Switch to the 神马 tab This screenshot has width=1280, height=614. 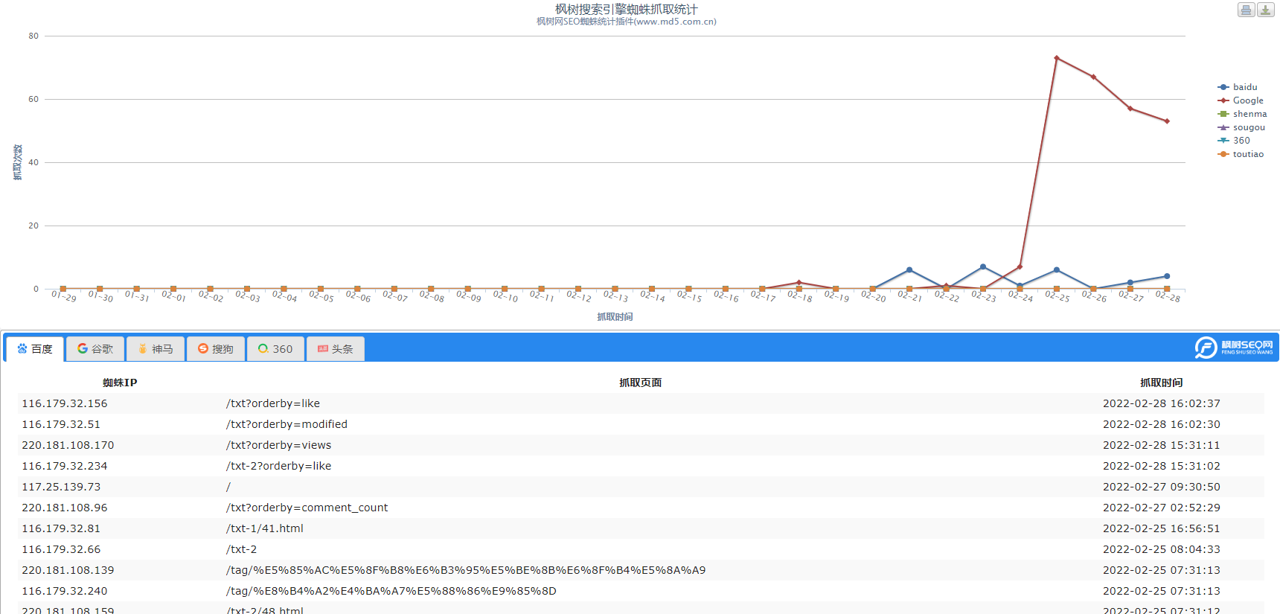(156, 348)
